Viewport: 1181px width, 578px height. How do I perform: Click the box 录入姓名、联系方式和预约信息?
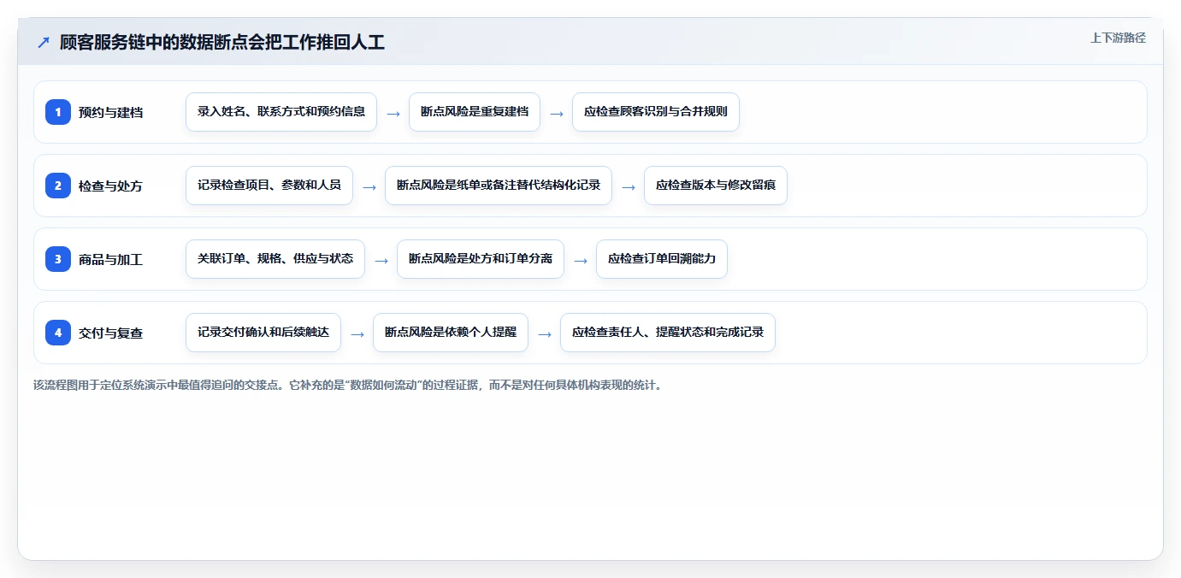click(x=281, y=112)
